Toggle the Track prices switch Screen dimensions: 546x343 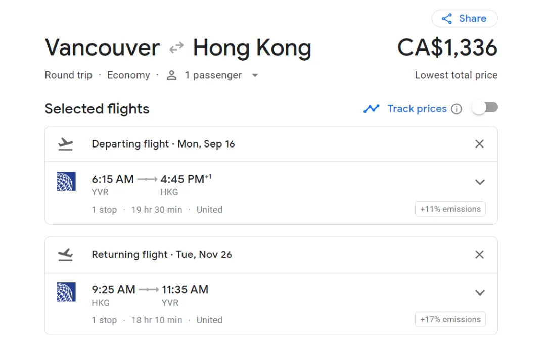(x=485, y=108)
